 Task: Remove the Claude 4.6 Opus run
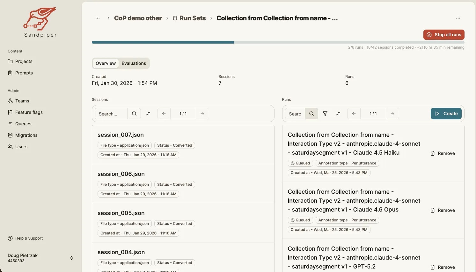(x=443, y=210)
